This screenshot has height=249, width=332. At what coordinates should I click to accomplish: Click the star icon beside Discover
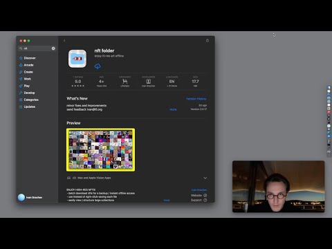click(x=21, y=58)
